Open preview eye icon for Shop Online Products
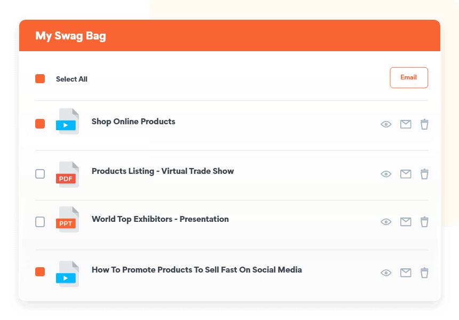 [386, 124]
